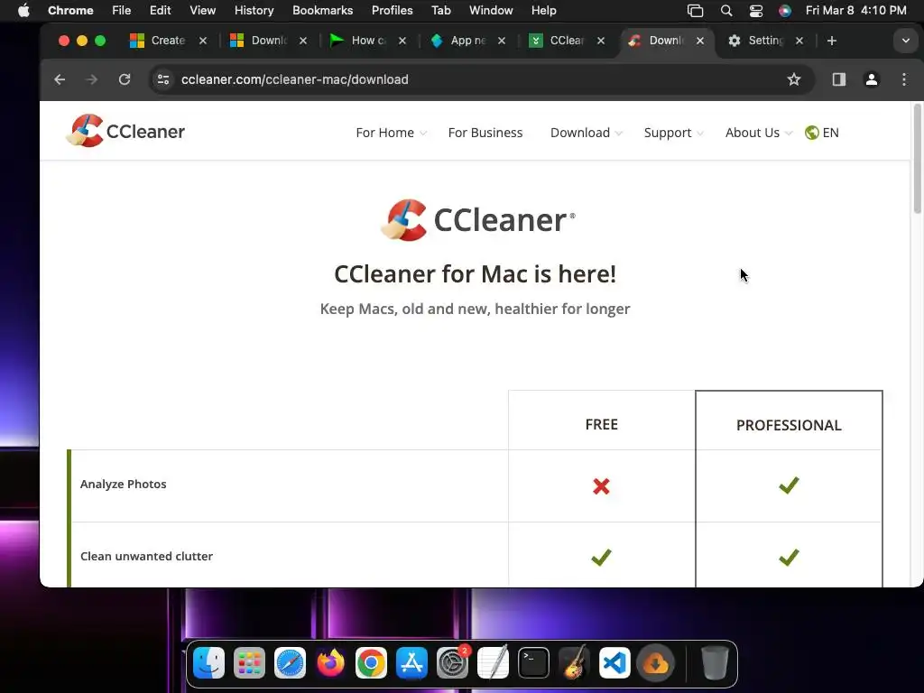The image size is (924, 693).
Task: Select the FREE column header
Action: tap(601, 424)
